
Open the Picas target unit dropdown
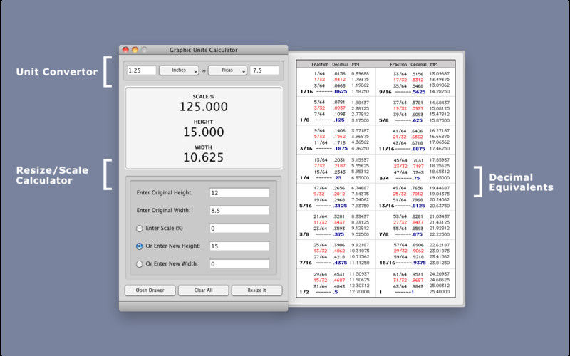pos(227,70)
